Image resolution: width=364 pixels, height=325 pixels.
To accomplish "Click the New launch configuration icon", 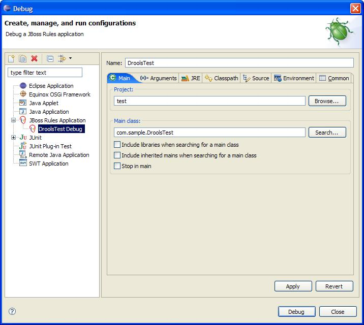I will [12, 59].
